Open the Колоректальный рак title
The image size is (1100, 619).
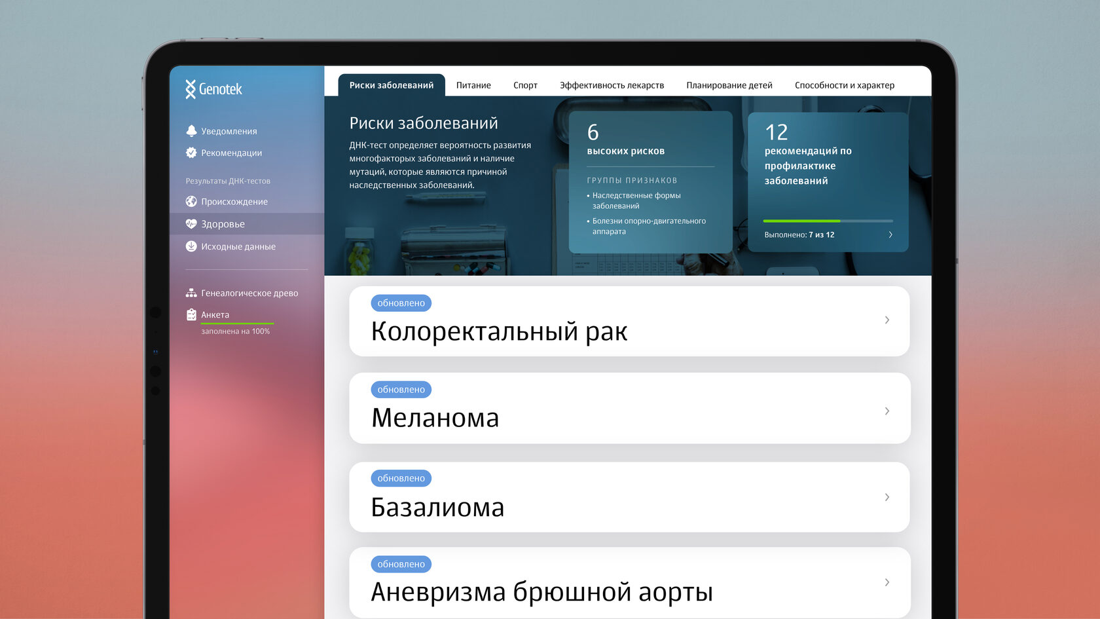coord(499,331)
